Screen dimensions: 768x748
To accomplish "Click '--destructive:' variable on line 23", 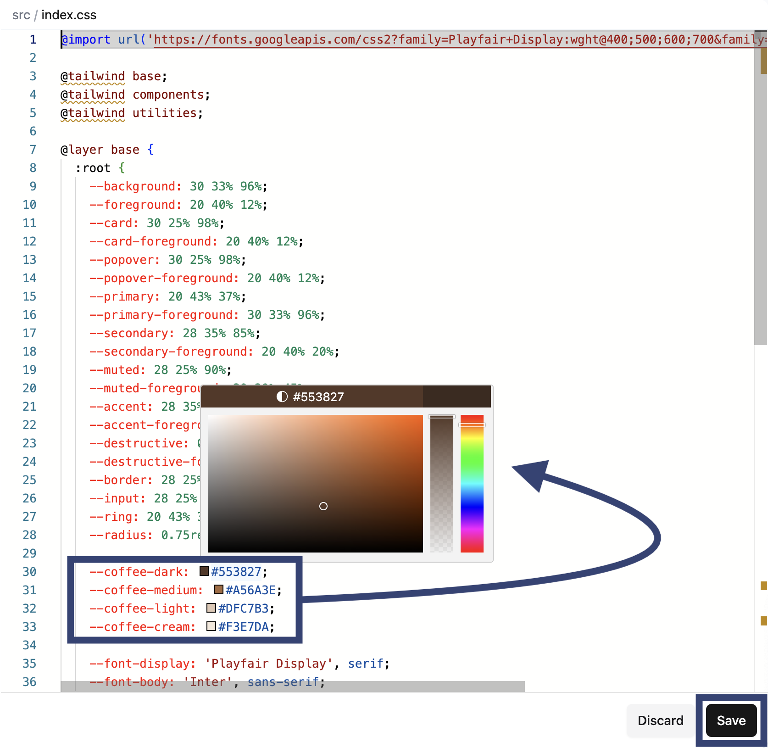I will [x=139, y=443].
